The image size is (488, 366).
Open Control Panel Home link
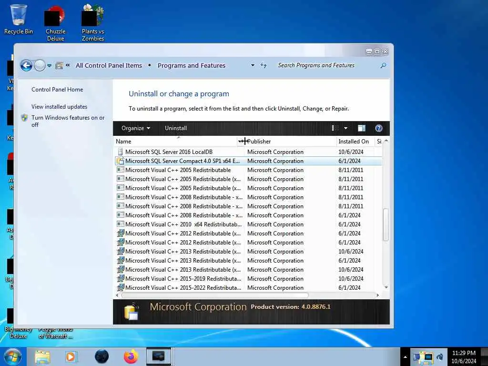point(57,90)
